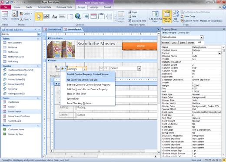Insert a hyperlink control from ribbon
The height and width of the screenshot is (162, 226).
coord(78,17)
